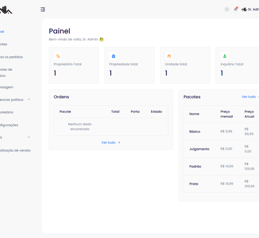
Task: Select the Prata package row
Action: [x=194, y=184]
